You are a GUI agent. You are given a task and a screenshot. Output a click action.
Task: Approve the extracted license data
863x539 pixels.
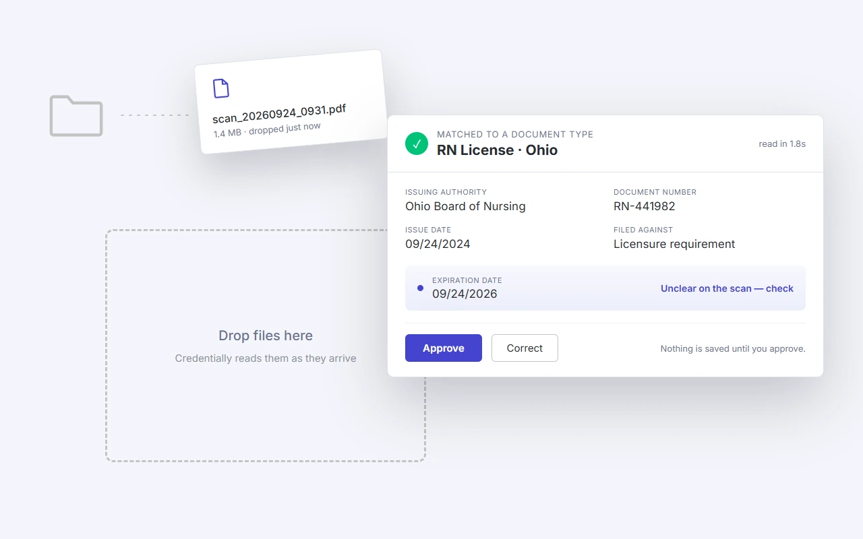(444, 348)
